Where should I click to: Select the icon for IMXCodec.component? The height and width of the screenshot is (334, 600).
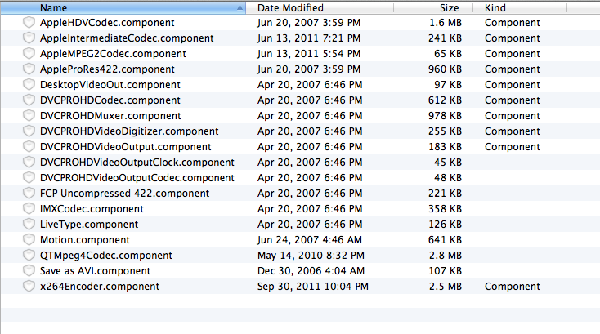click(x=29, y=209)
